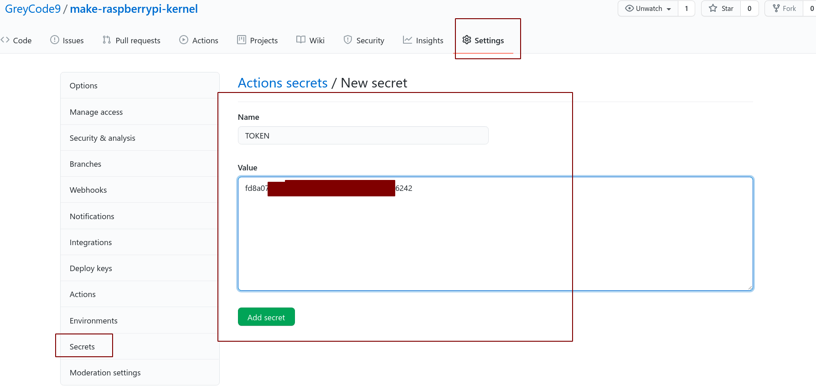Open Manage access settings
The image size is (816, 390).
point(140,112)
